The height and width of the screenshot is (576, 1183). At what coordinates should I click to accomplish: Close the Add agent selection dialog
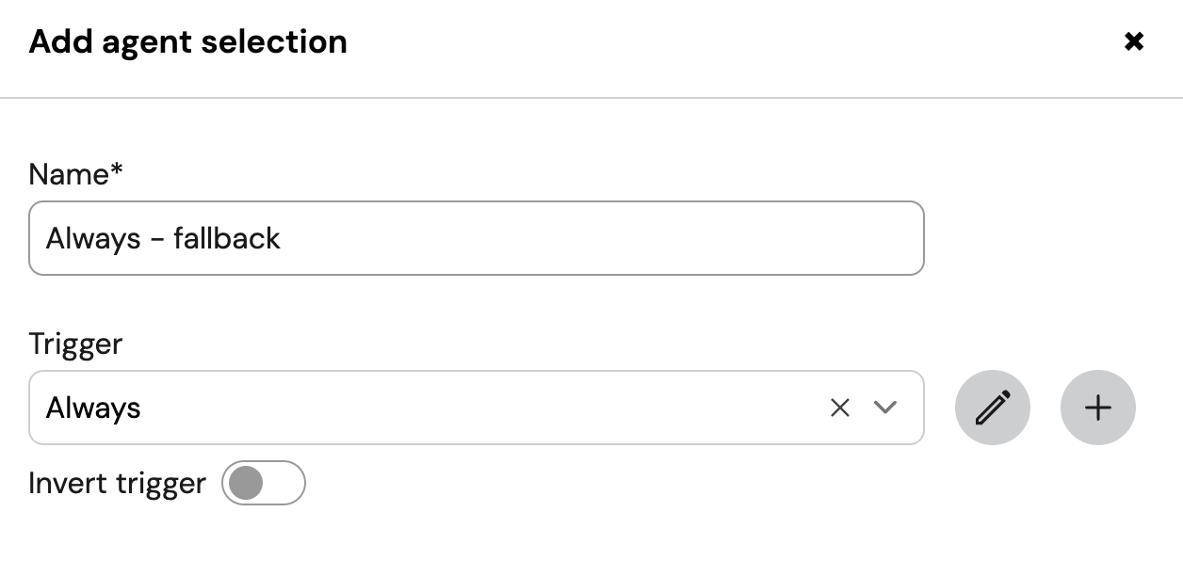[1134, 41]
